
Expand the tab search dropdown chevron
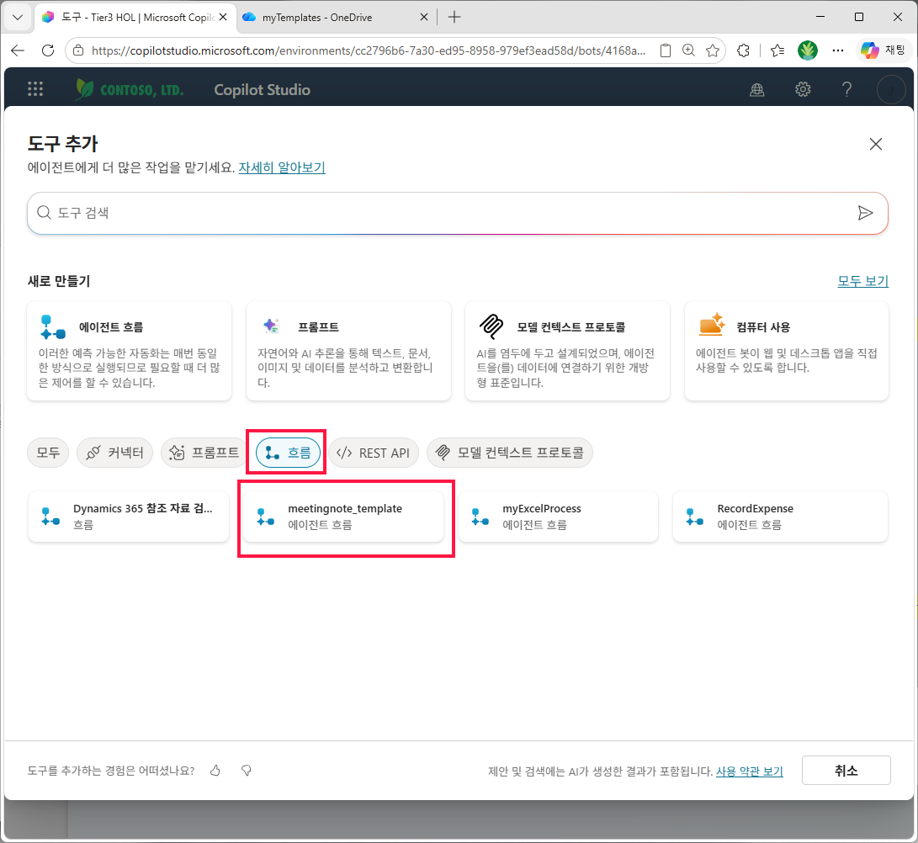click(x=19, y=18)
